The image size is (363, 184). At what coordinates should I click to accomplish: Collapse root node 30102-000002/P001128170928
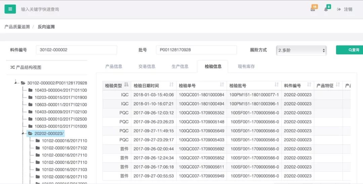point(16,83)
